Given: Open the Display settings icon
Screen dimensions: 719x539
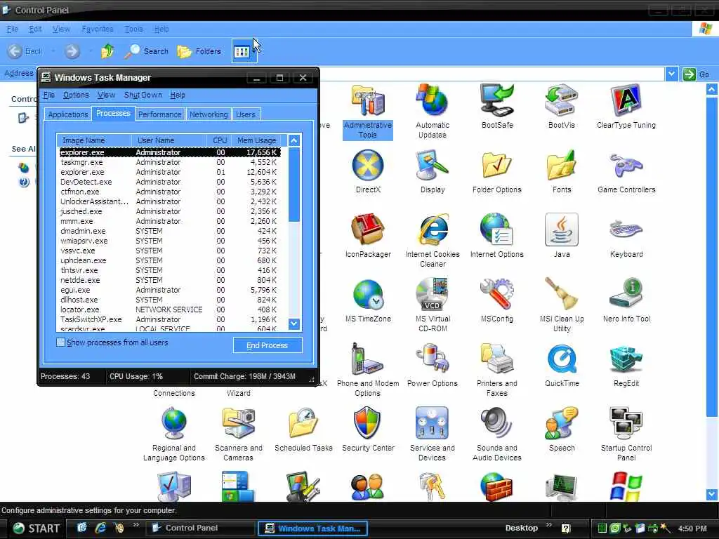Looking at the screenshot, I should pos(433,171).
